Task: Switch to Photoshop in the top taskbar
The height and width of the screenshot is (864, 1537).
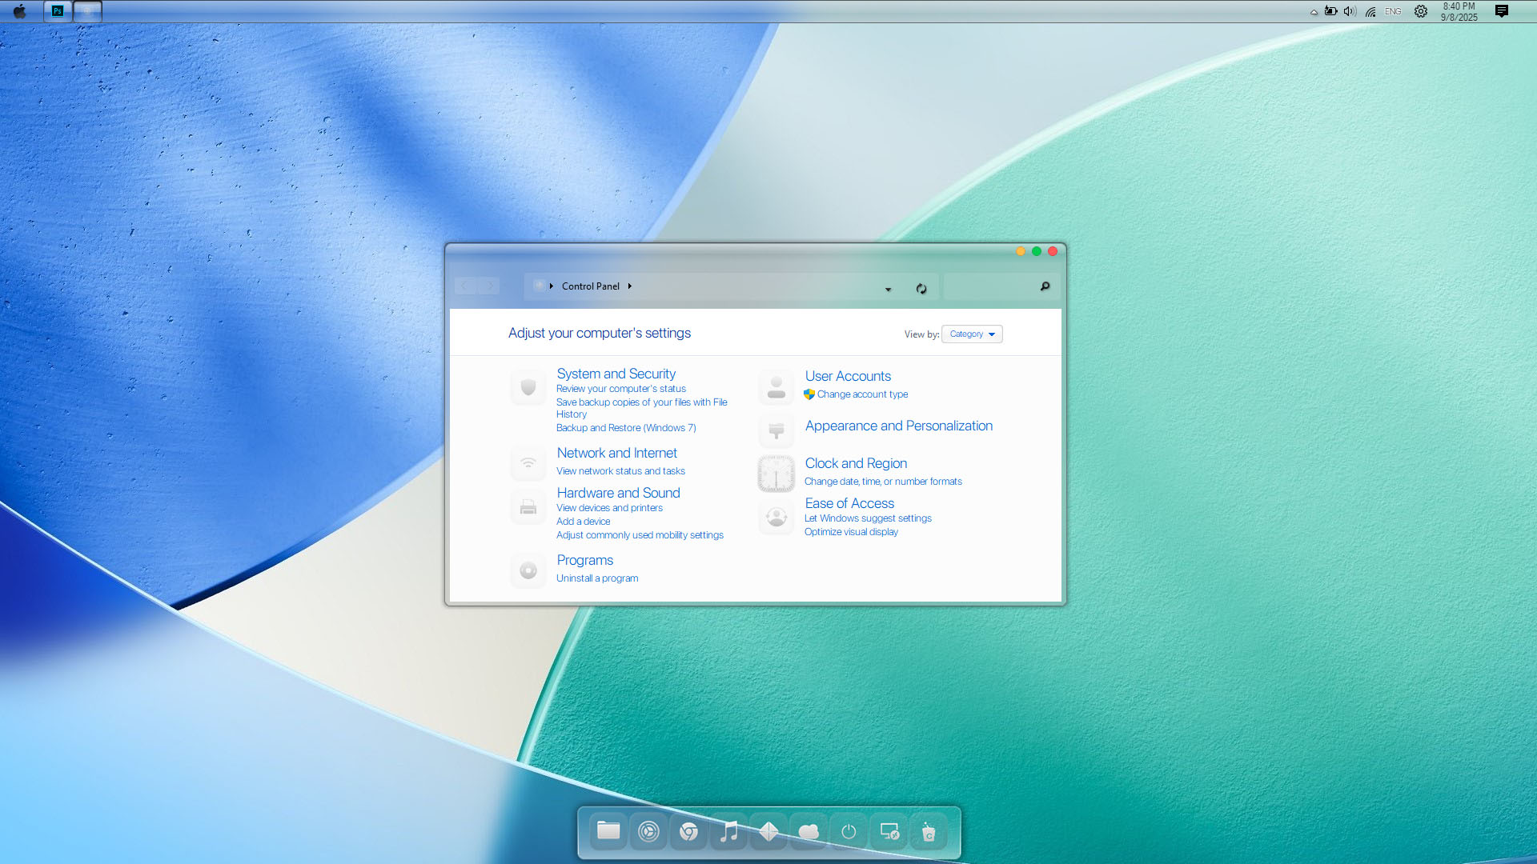Action: pyautogui.click(x=58, y=11)
